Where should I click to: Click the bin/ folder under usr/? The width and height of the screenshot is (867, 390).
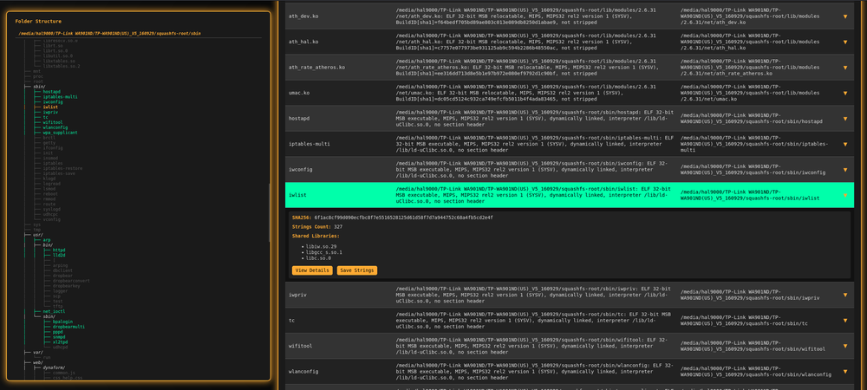[48, 244]
